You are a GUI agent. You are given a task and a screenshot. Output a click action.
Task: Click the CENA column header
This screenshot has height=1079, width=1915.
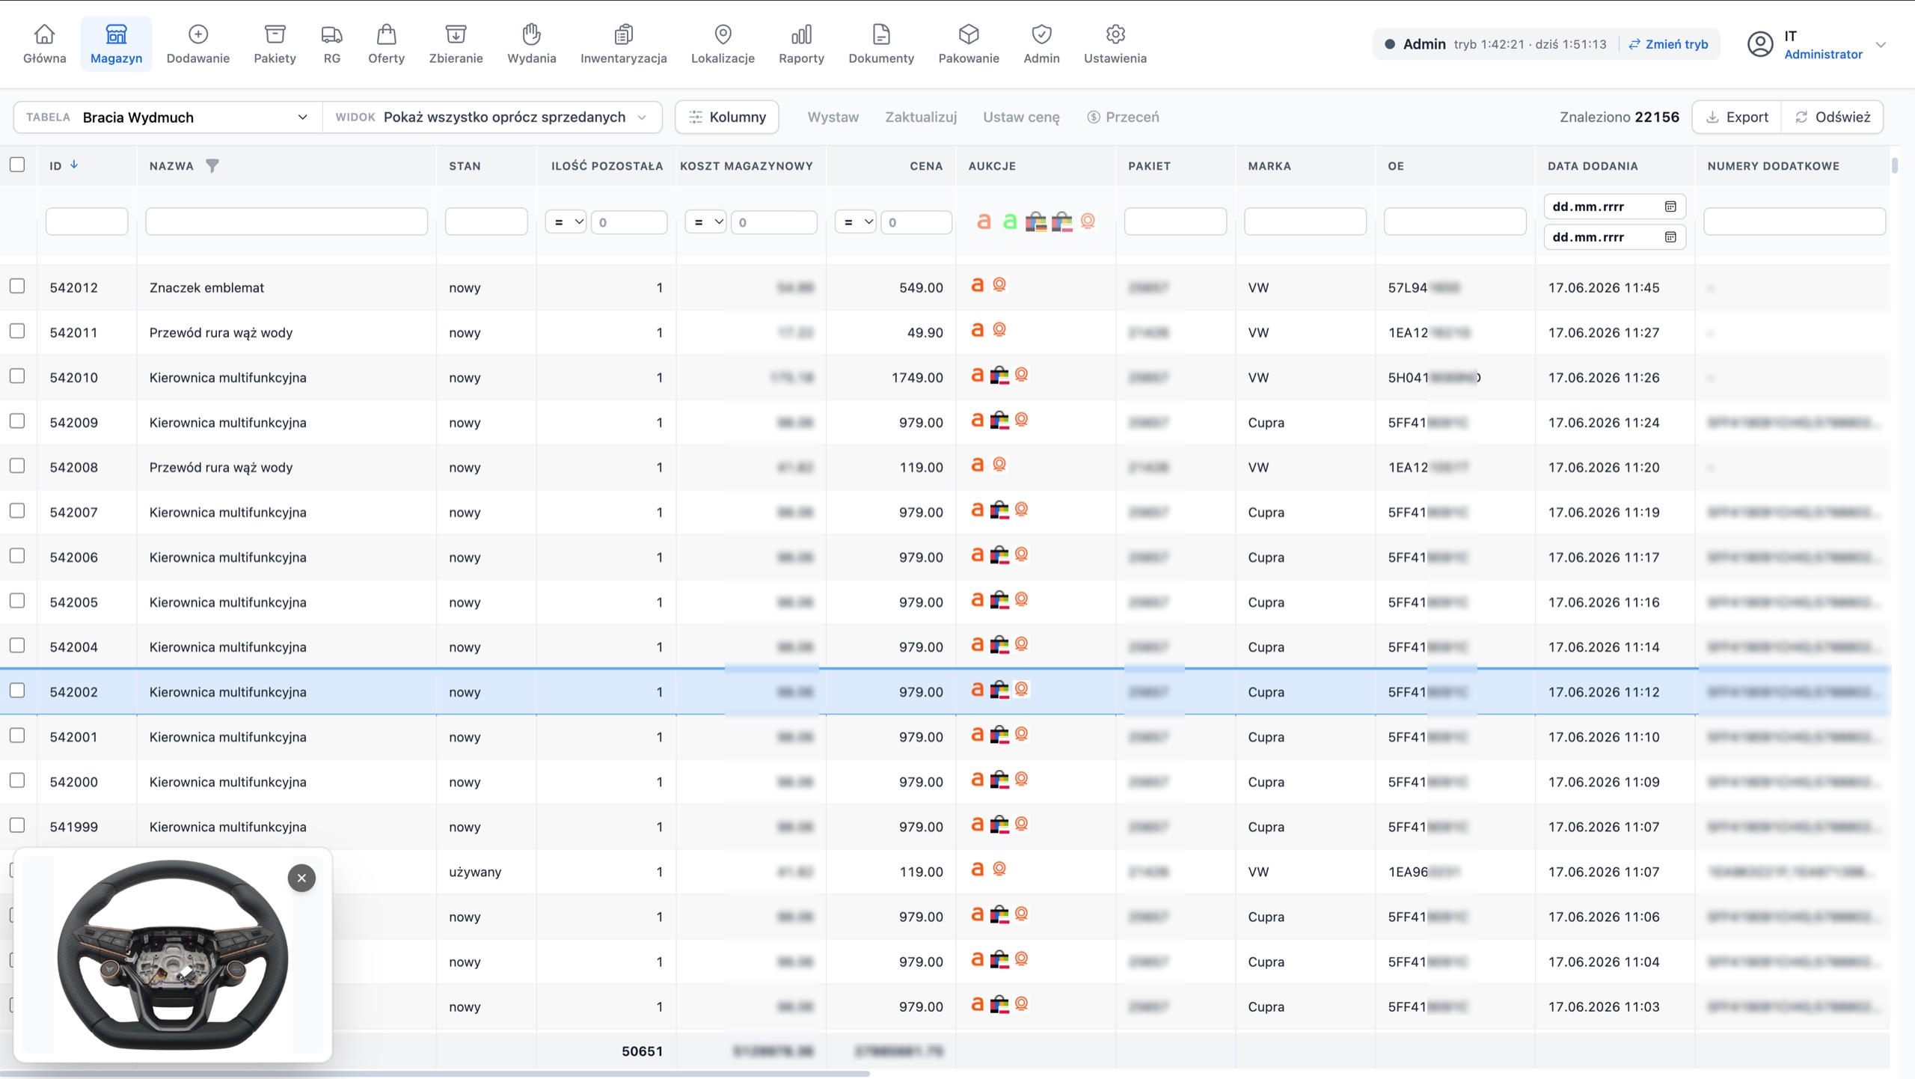point(926,166)
